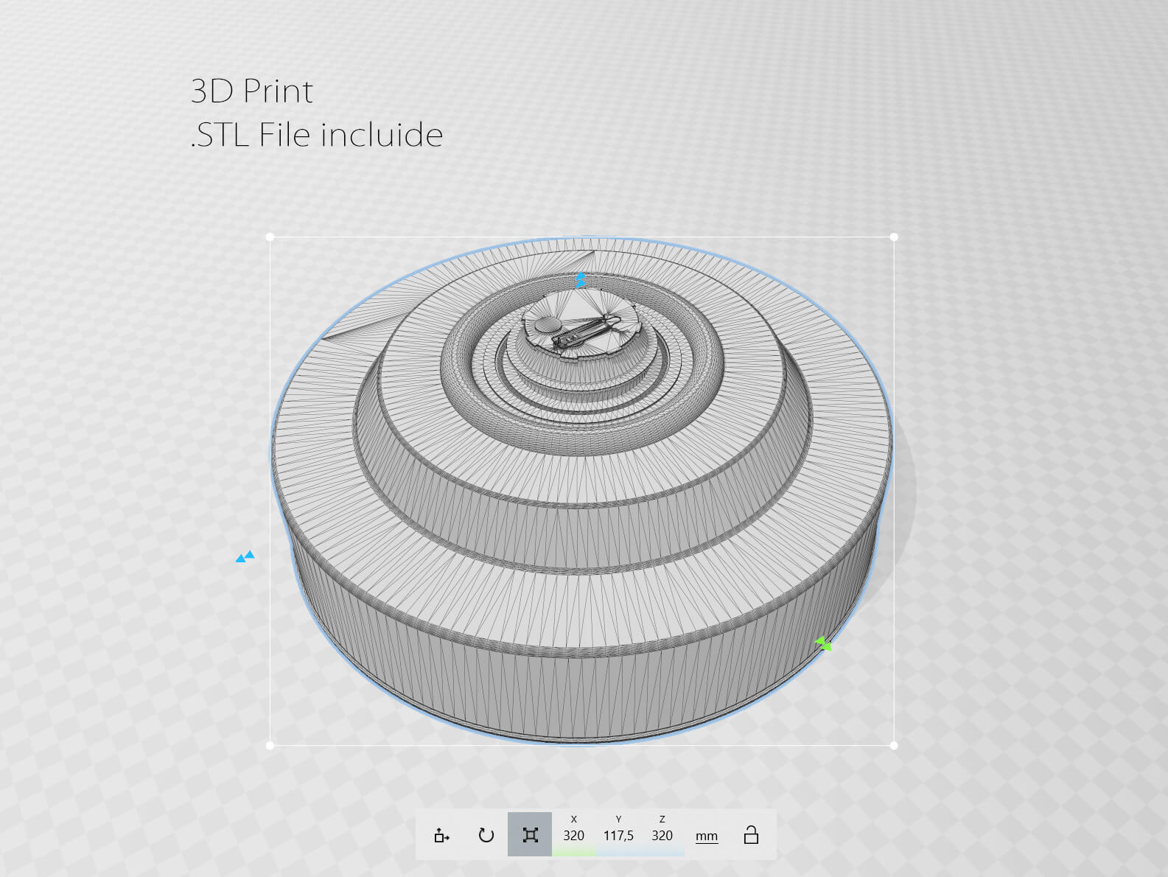1168x877 pixels.
Task: Click the Z dimension field showing 320
Action: tap(662, 835)
